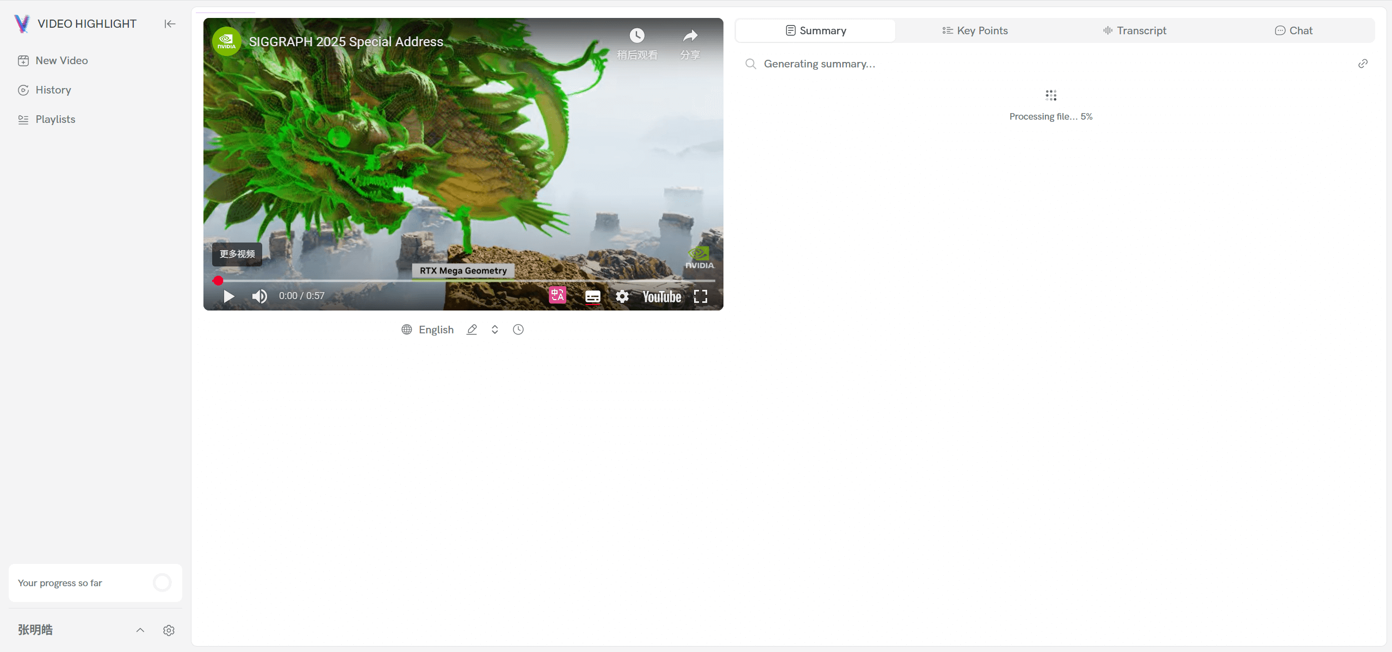Open YouTube player settings gear
The image size is (1392, 652).
(622, 296)
